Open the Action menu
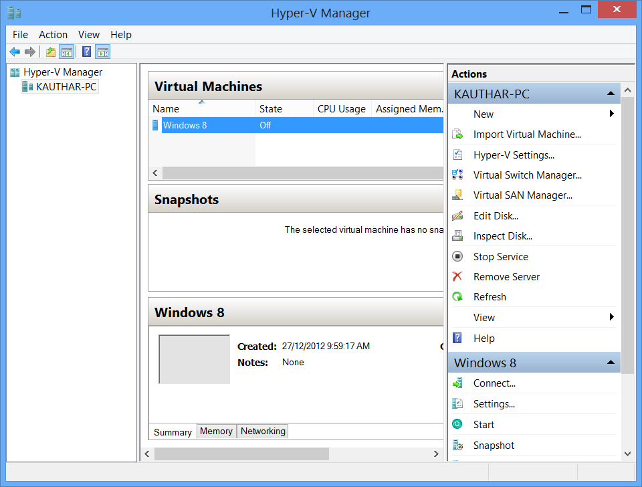 pos(53,35)
